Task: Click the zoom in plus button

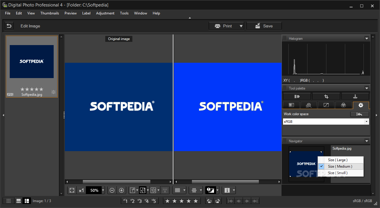Action: coord(121,190)
